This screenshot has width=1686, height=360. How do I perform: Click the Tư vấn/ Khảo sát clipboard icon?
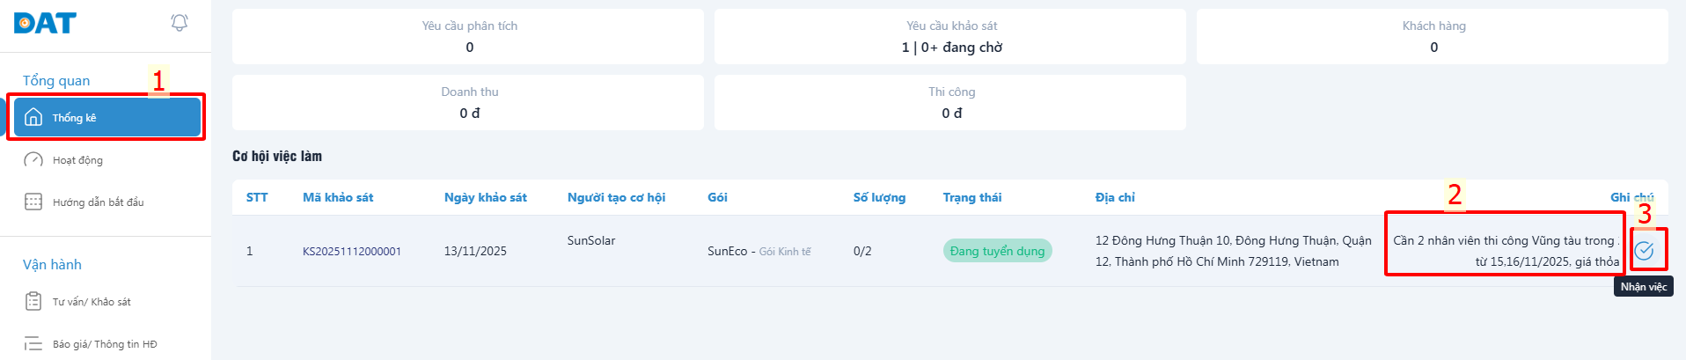point(33,302)
